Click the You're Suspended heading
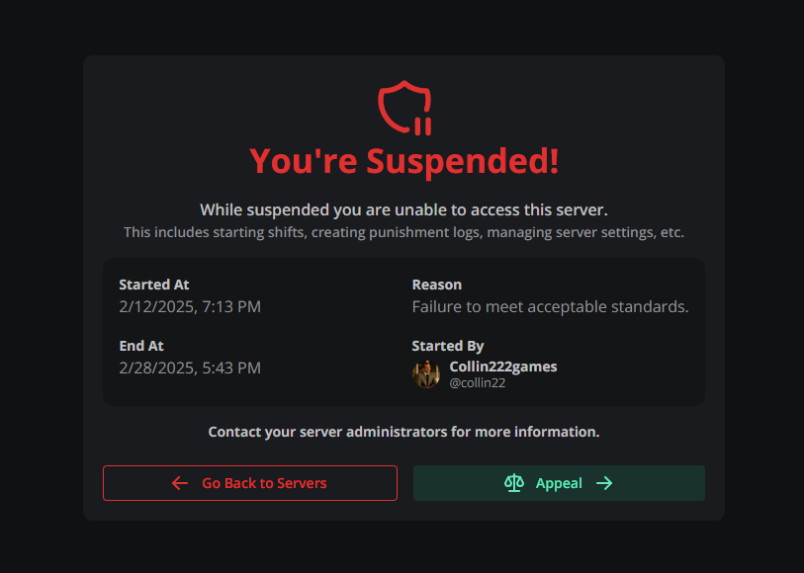Screen dimensions: 804x573 (x=403, y=161)
